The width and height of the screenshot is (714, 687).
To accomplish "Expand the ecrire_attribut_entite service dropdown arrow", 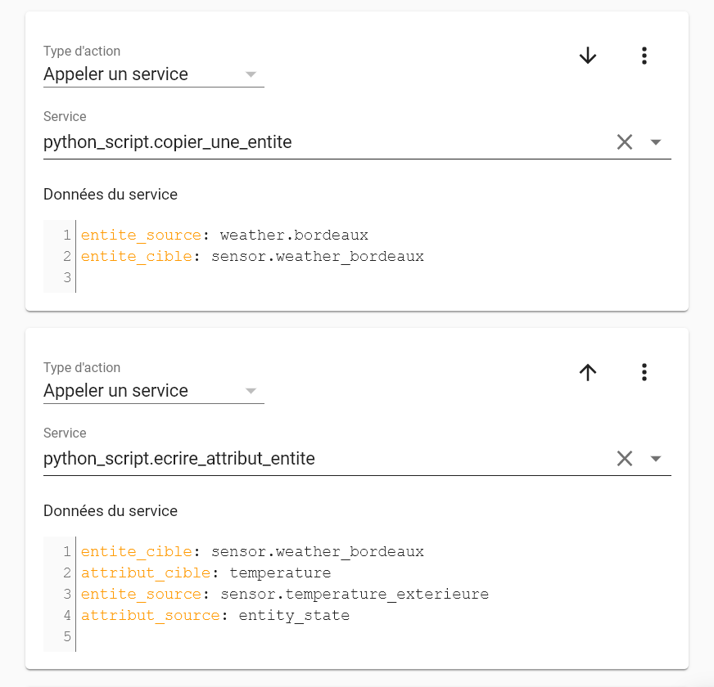I will pos(656,459).
